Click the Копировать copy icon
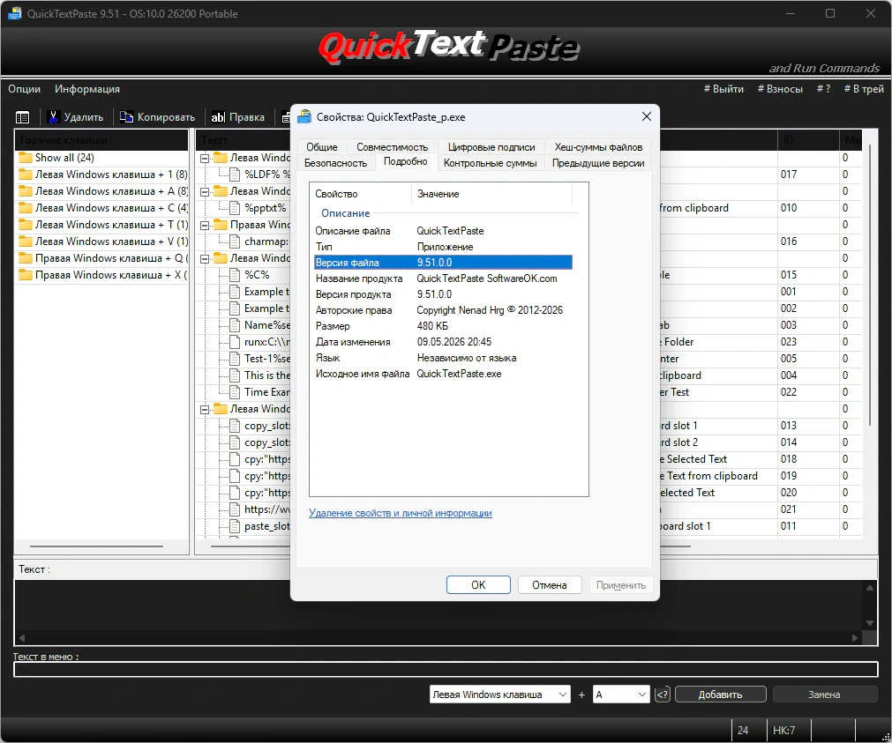 pyautogui.click(x=126, y=117)
